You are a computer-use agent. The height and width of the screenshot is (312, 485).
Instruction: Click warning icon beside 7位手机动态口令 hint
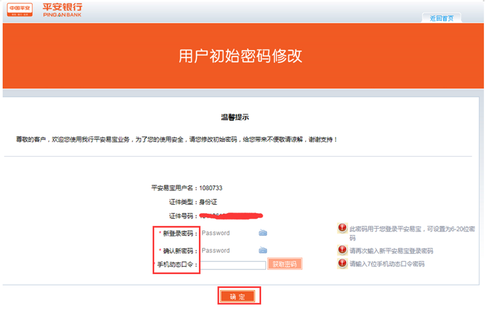point(342,264)
